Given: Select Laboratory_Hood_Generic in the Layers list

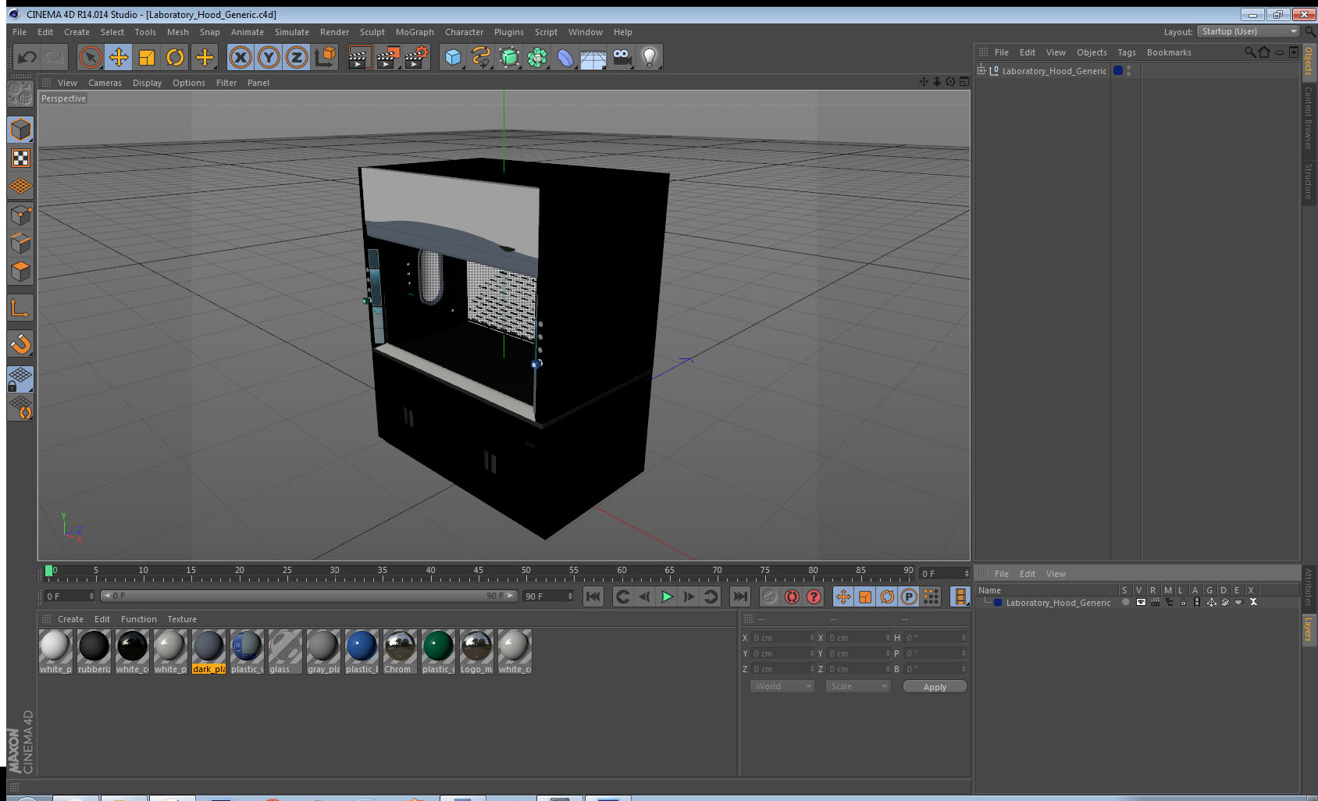Looking at the screenshot, I should coord(1057,603).
